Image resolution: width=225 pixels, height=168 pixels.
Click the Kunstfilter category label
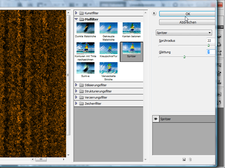pyautogui.click(x=92, y=13)
